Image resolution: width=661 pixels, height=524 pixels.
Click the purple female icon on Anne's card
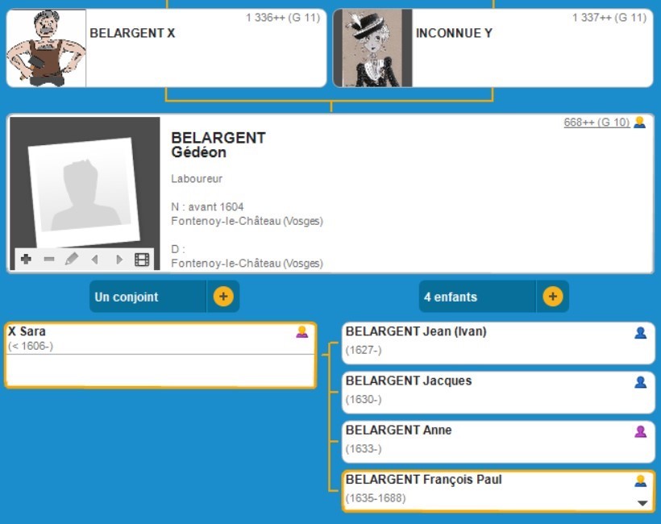640,431
